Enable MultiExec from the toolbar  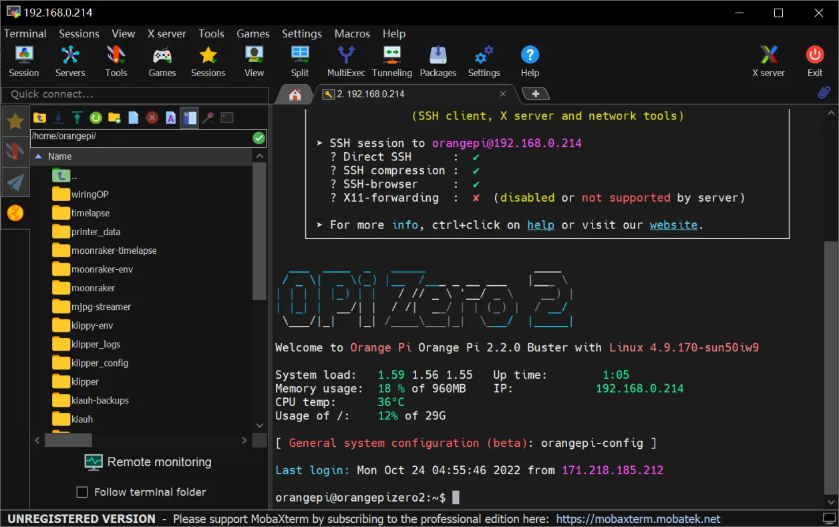point(346,61)
